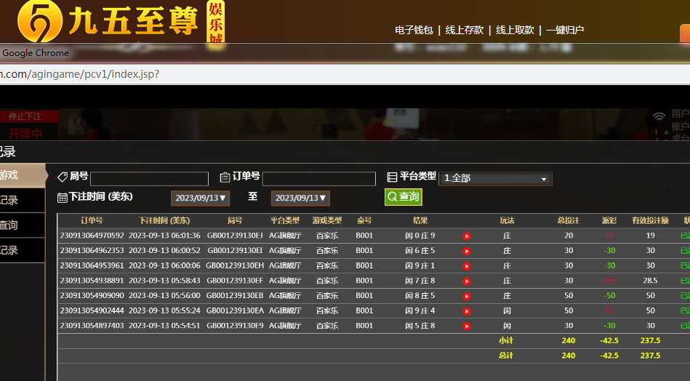690x381 pixels.
Task: Select the 查询 sidebar tab
Action: [x=22, y=225]
